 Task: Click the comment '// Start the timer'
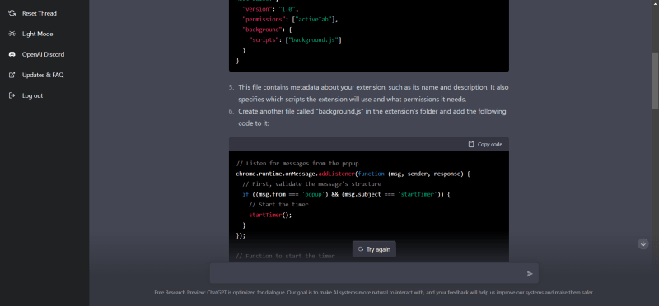click(x=278, y=205)
